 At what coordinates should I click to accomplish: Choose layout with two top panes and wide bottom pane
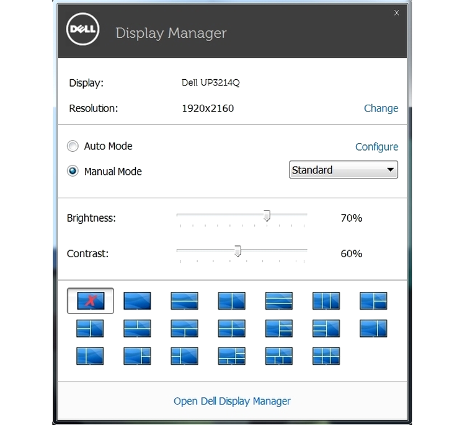coord(137,328)
